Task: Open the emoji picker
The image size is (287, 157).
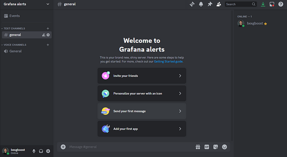Action: coord(225,147)
